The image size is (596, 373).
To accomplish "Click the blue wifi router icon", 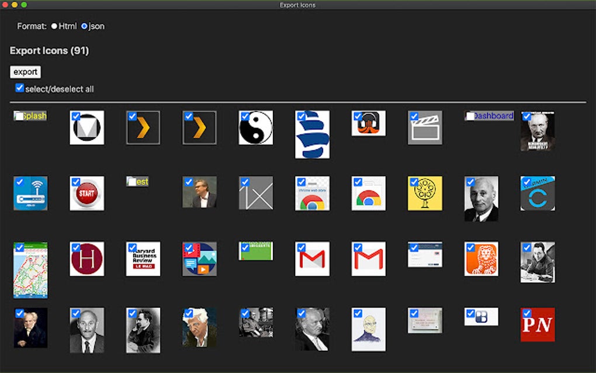I will (30, 194).
